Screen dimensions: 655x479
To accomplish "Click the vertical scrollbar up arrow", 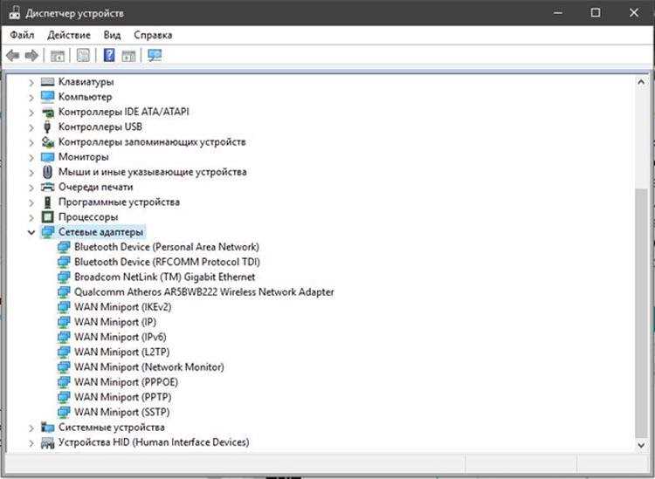I will coord(641,82).
